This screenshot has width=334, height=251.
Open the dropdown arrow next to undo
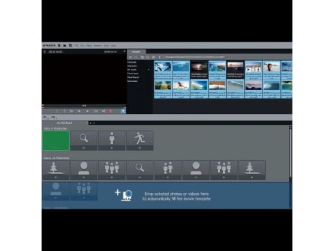tap(48, 119)
